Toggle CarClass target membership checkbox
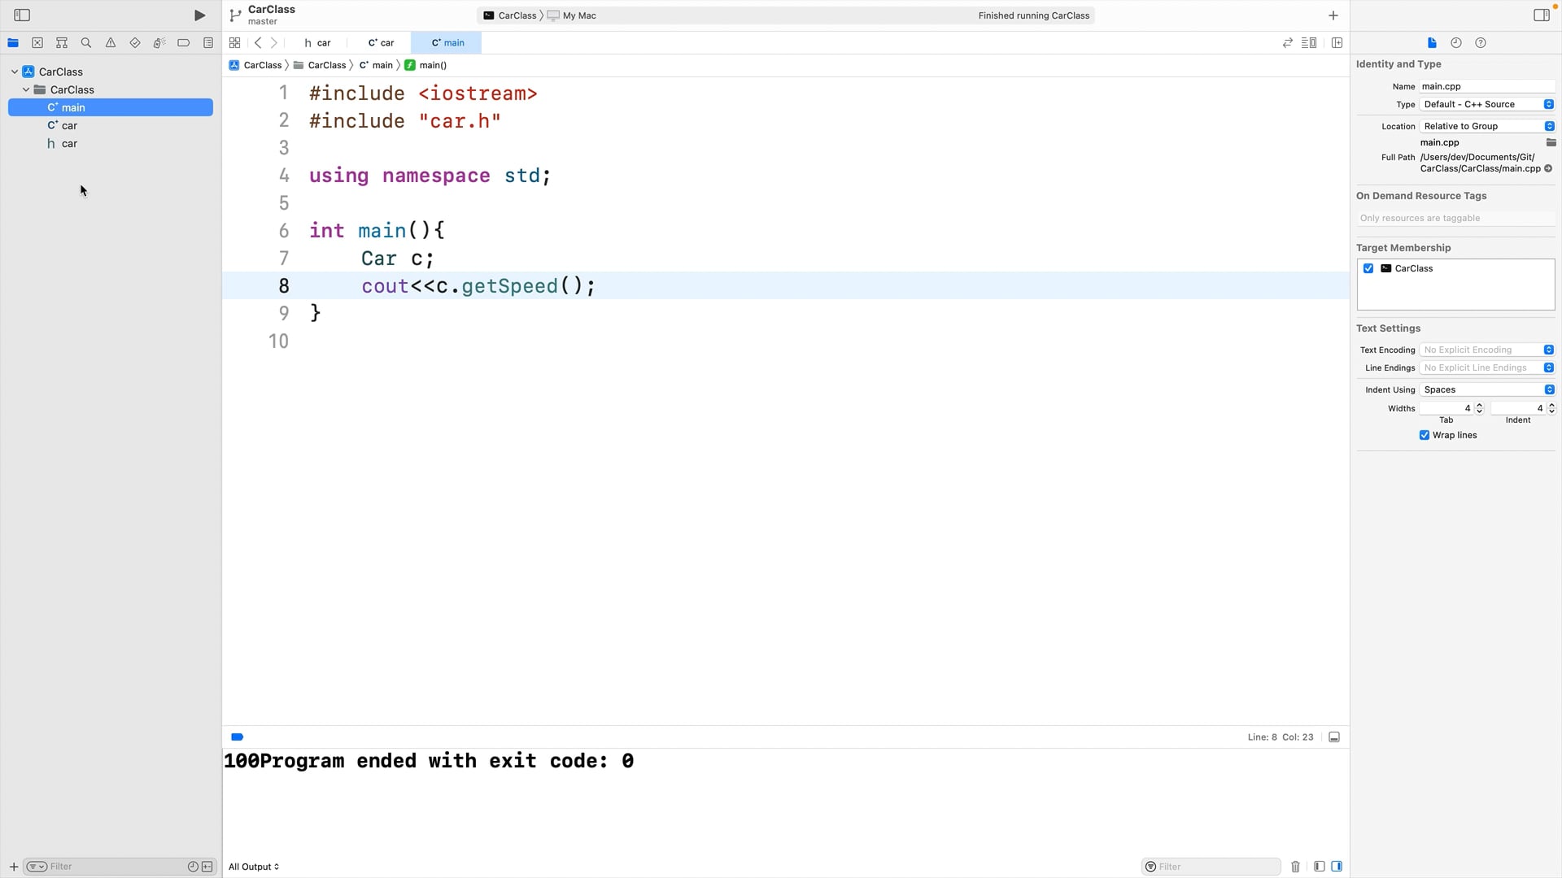 (1368, 268)
